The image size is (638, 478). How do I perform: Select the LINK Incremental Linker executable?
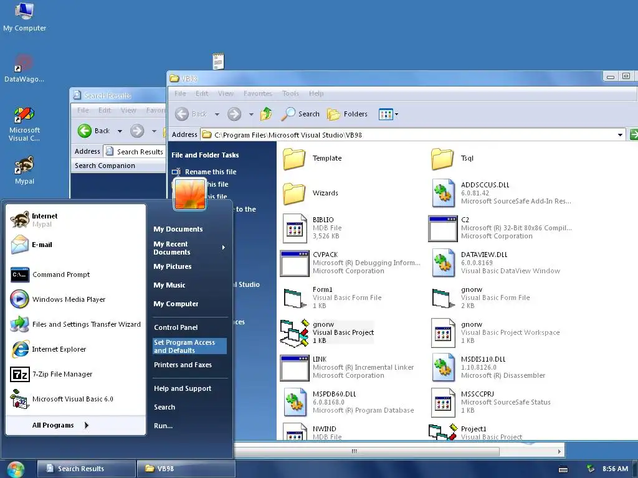pyautogui.click(x=347, y=368)
